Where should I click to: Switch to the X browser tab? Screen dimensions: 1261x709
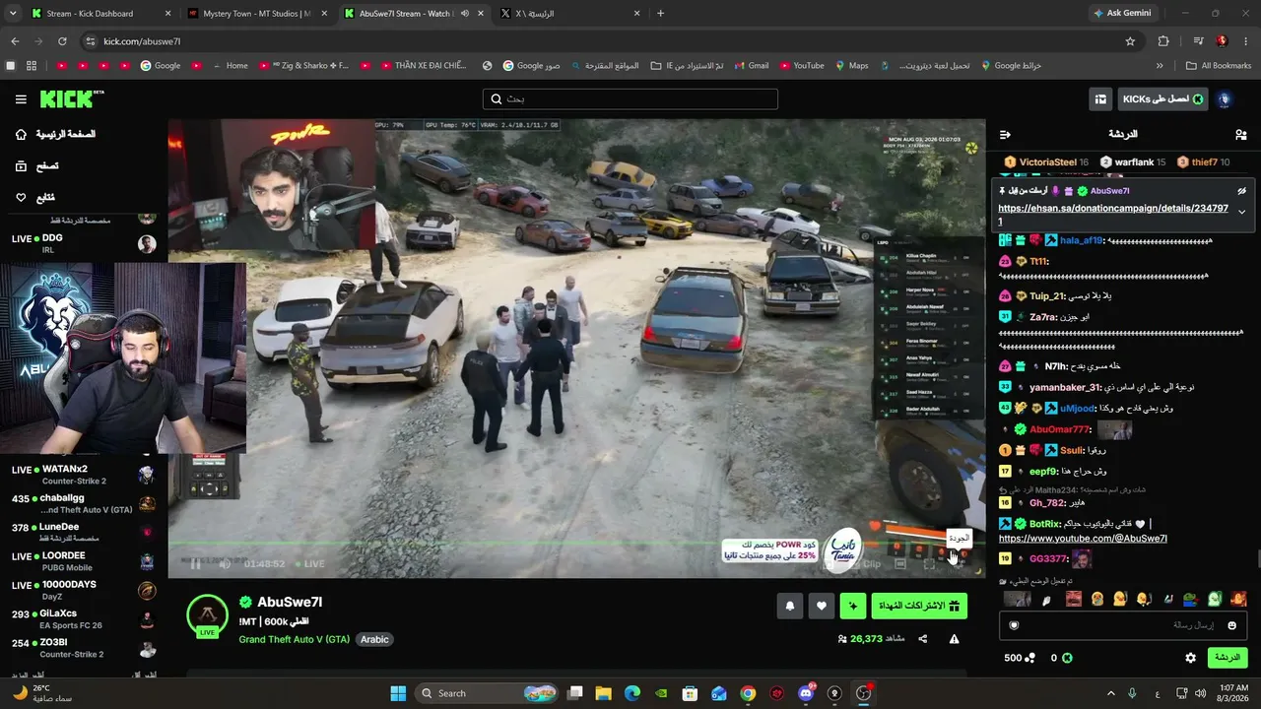coord(570,14)
